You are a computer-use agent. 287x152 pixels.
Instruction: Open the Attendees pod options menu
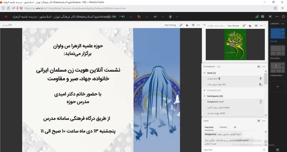point(264,67)
